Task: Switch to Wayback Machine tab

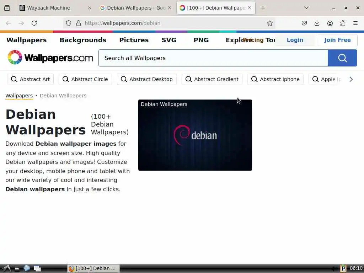Action: 55,8
